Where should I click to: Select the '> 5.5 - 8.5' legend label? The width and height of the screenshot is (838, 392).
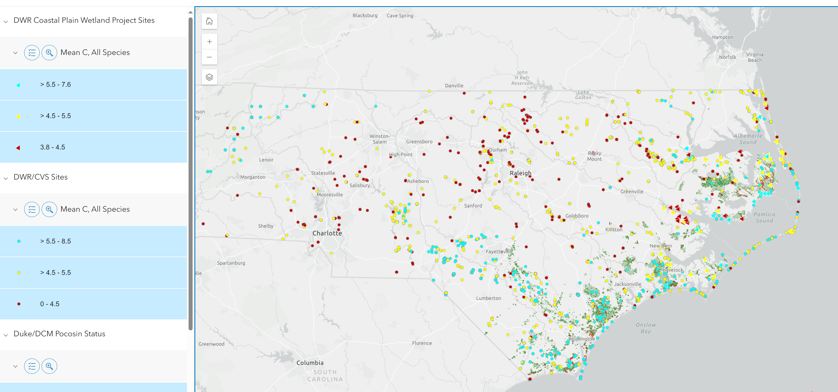(55, 241)
